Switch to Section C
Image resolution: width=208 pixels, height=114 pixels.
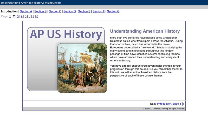[55, 11]
